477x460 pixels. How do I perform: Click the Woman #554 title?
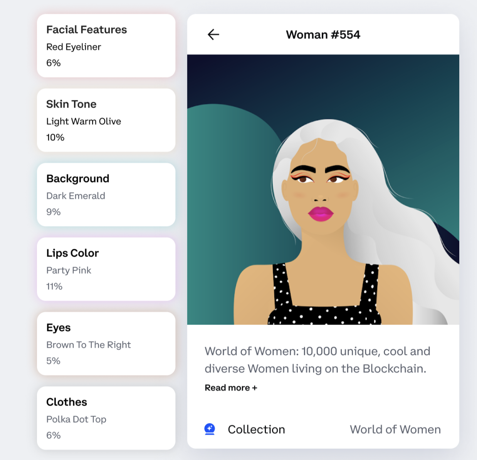pyautogui.click(x=323, y=35)
